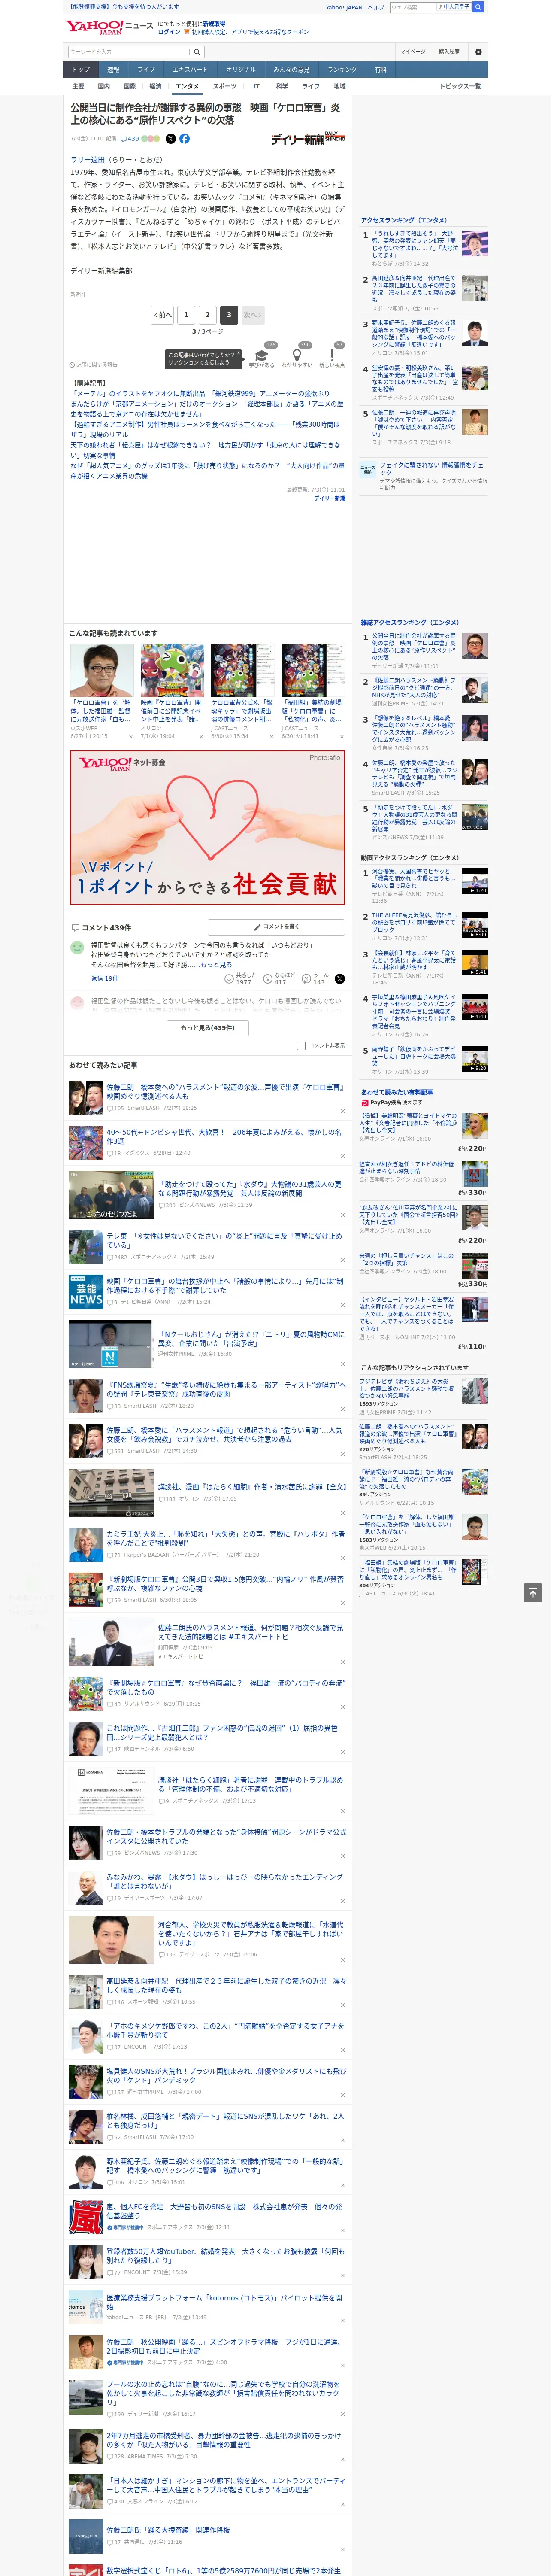Click the blue web search magnifier button

click(x=478, y=7)
